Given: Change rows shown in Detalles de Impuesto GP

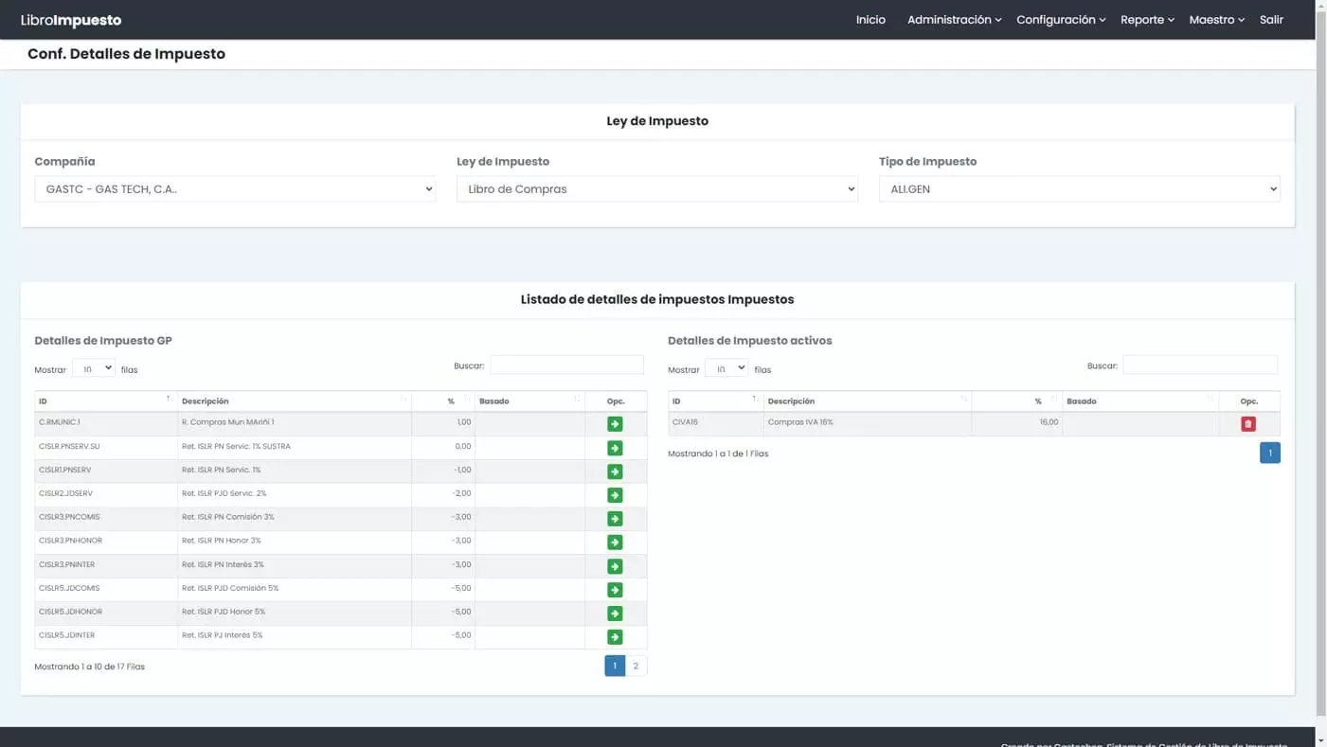Looking at the screenshot, I should click(x=94, y=368).
